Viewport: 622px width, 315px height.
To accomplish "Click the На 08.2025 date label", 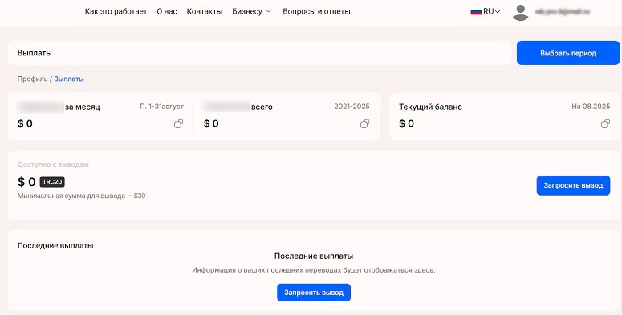I will (591, 107).
